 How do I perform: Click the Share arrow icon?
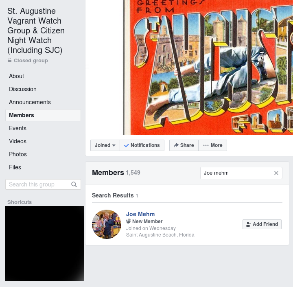point(176,145)
